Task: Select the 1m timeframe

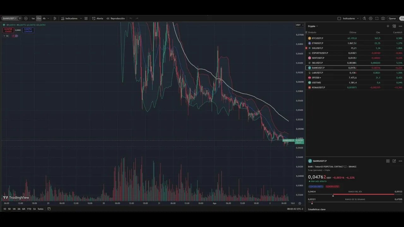Action: click(33, 19)
